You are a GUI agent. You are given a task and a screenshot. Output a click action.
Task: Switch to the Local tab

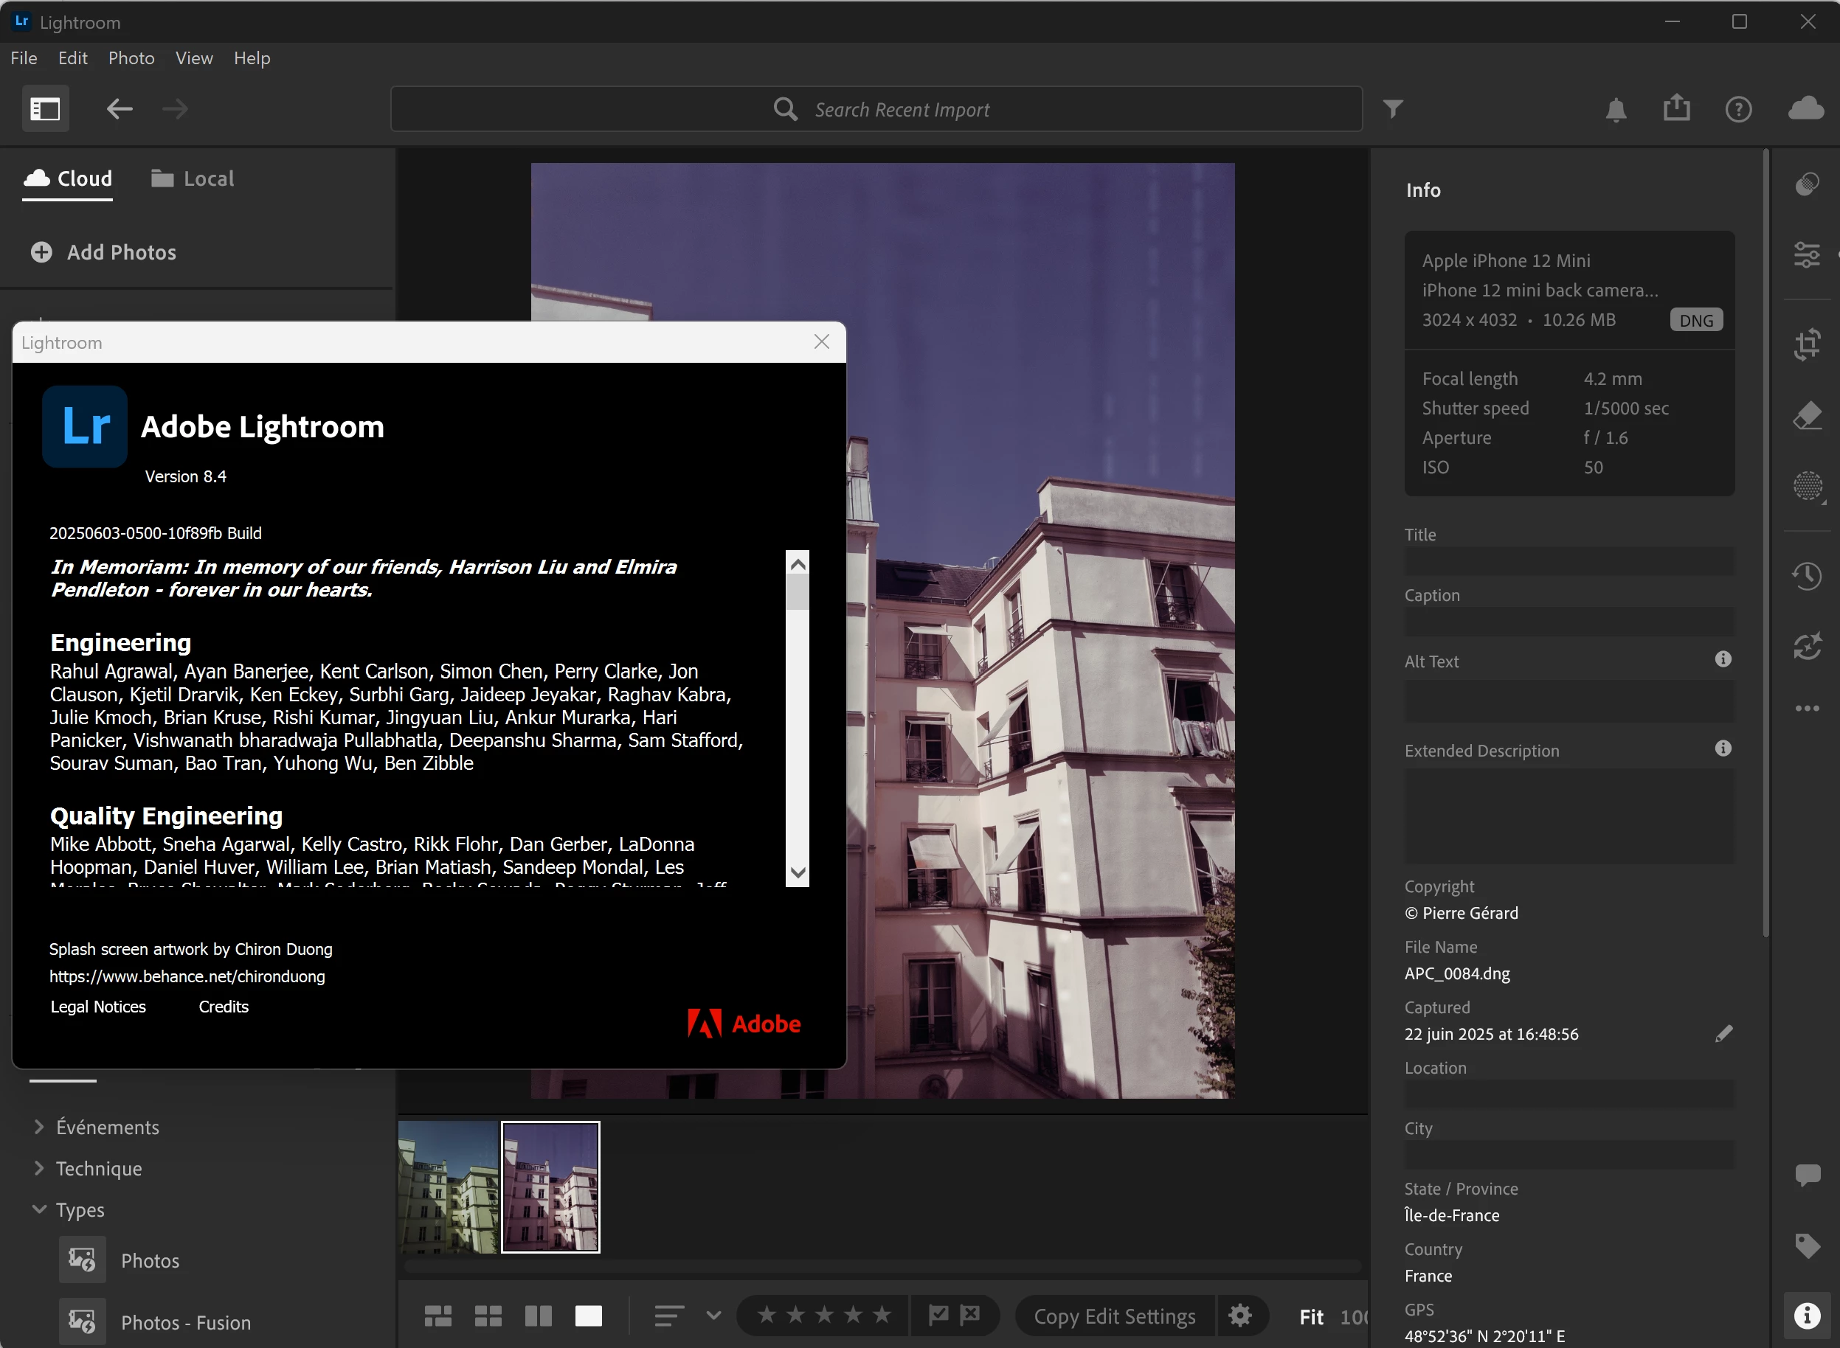193,178
